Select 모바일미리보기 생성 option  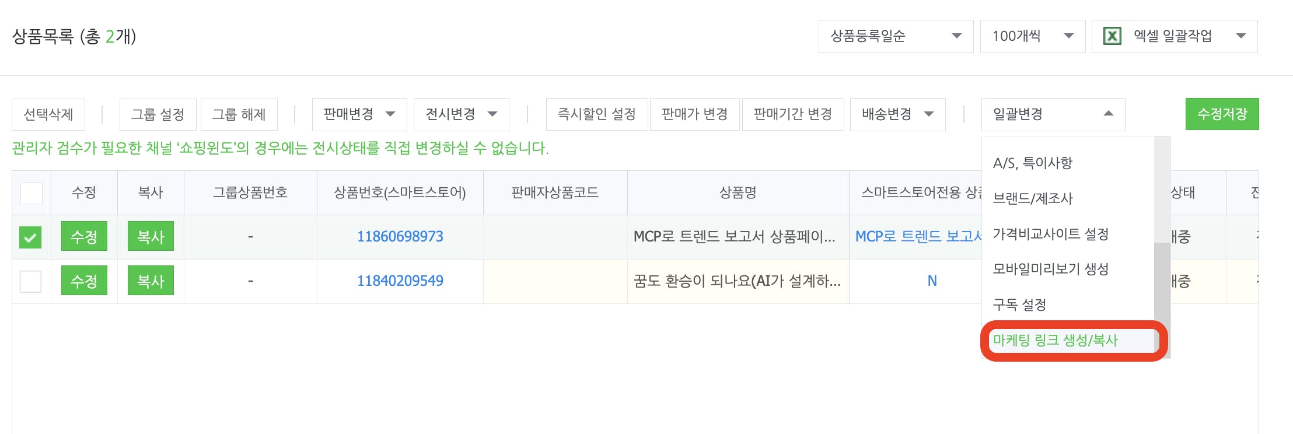[1050, 269]
